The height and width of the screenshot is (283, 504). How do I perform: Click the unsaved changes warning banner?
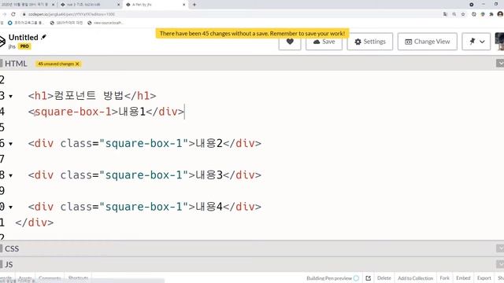[x=252, y=33]
